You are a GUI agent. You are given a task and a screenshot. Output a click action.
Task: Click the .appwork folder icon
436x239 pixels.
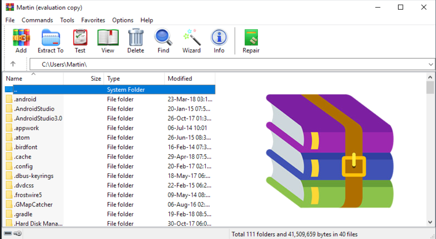(x=9, y=128)
